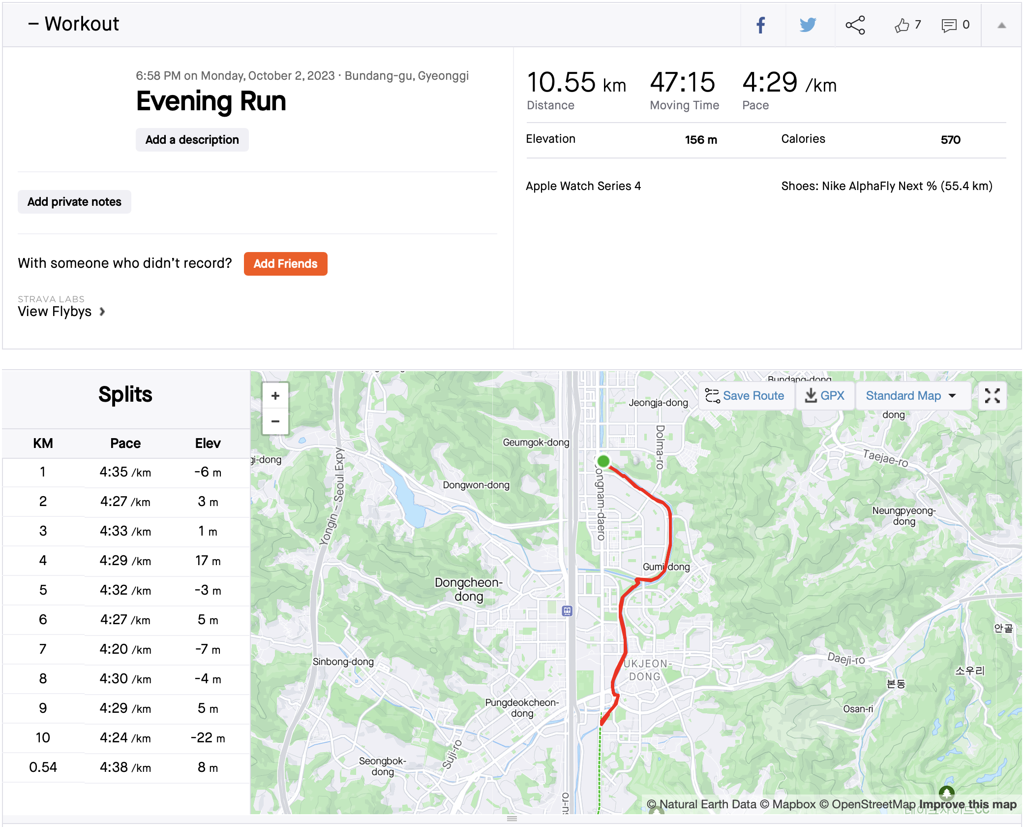The image size is (1025, 827).
Task: Click Add a description button
Action: click(192, 140)
